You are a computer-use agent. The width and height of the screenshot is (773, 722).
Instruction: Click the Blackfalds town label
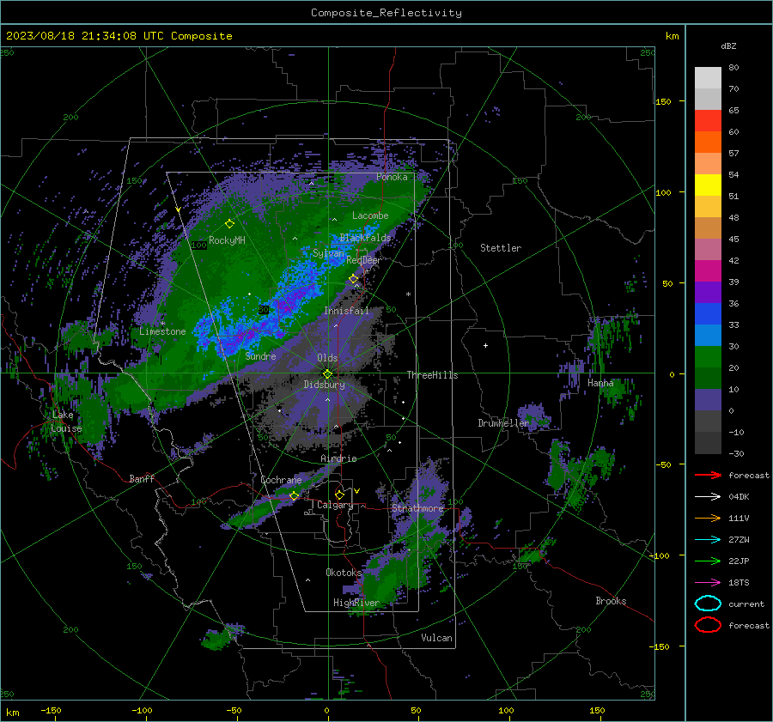pos(365,238)
